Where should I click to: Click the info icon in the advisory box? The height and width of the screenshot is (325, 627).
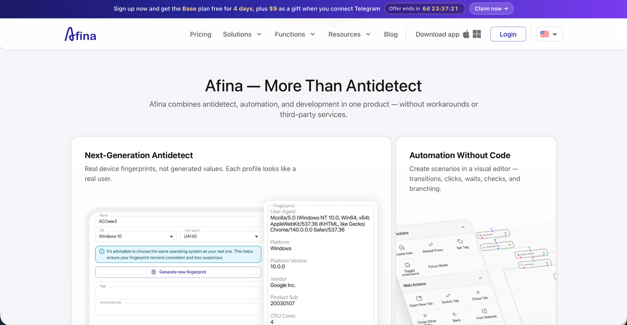click(102, 251)
